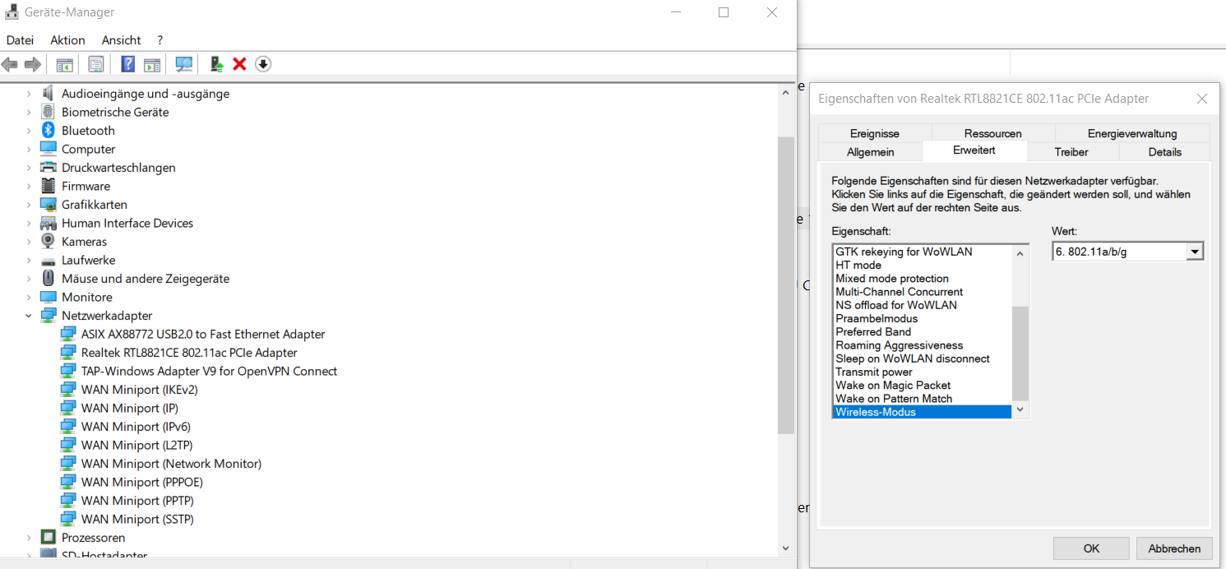Viewport: 1226px width, 569px height.
Task: Click the update driver toolbar icon
Action: click(x=217, y=64)
